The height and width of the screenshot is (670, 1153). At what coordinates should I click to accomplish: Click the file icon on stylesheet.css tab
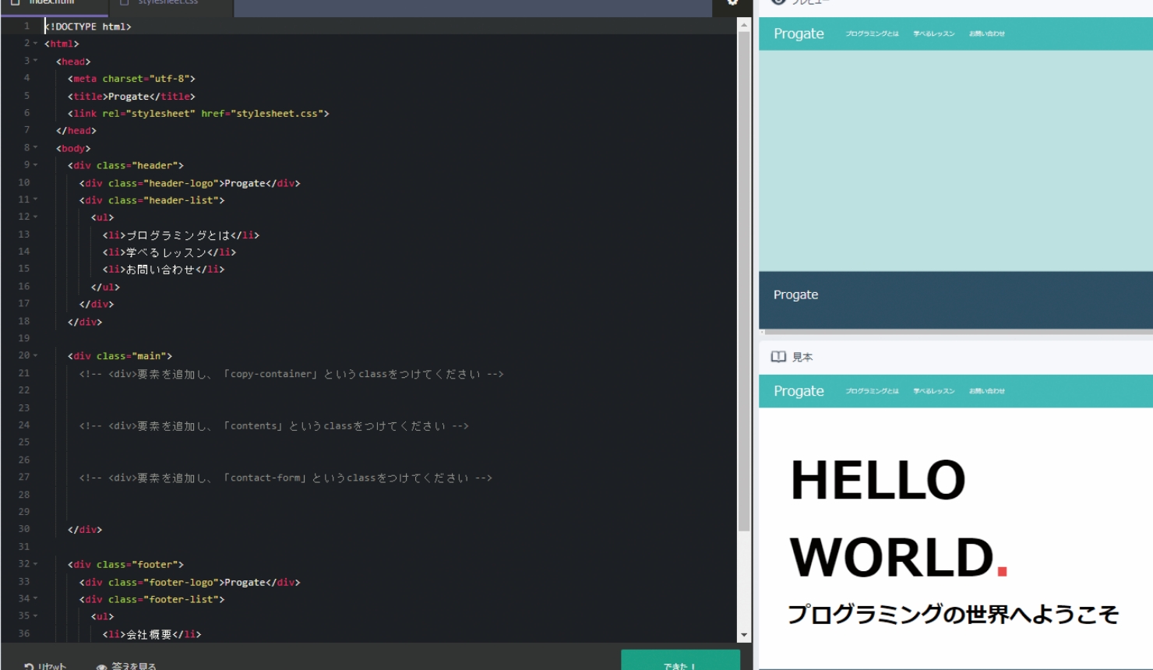coord(124,2)
